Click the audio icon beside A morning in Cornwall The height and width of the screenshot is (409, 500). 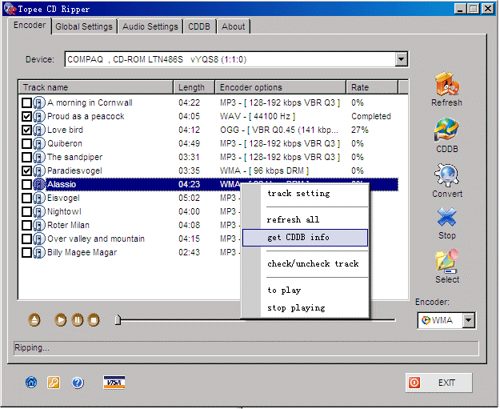click(x=39, y=102)
